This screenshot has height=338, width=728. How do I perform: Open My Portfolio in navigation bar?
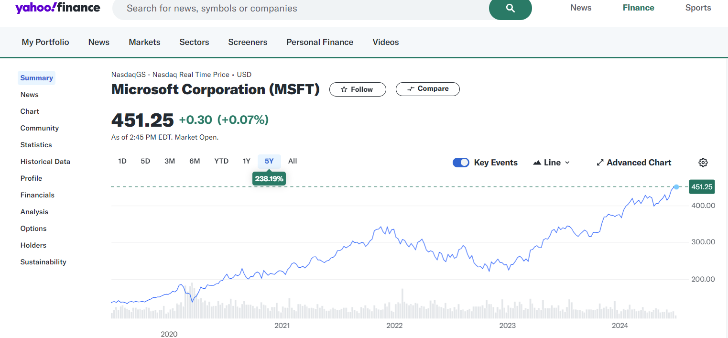point(45,42)
